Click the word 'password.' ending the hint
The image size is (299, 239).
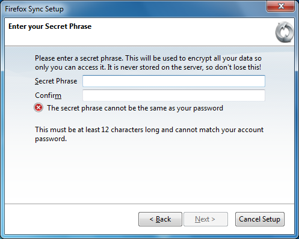pos(51,139)
